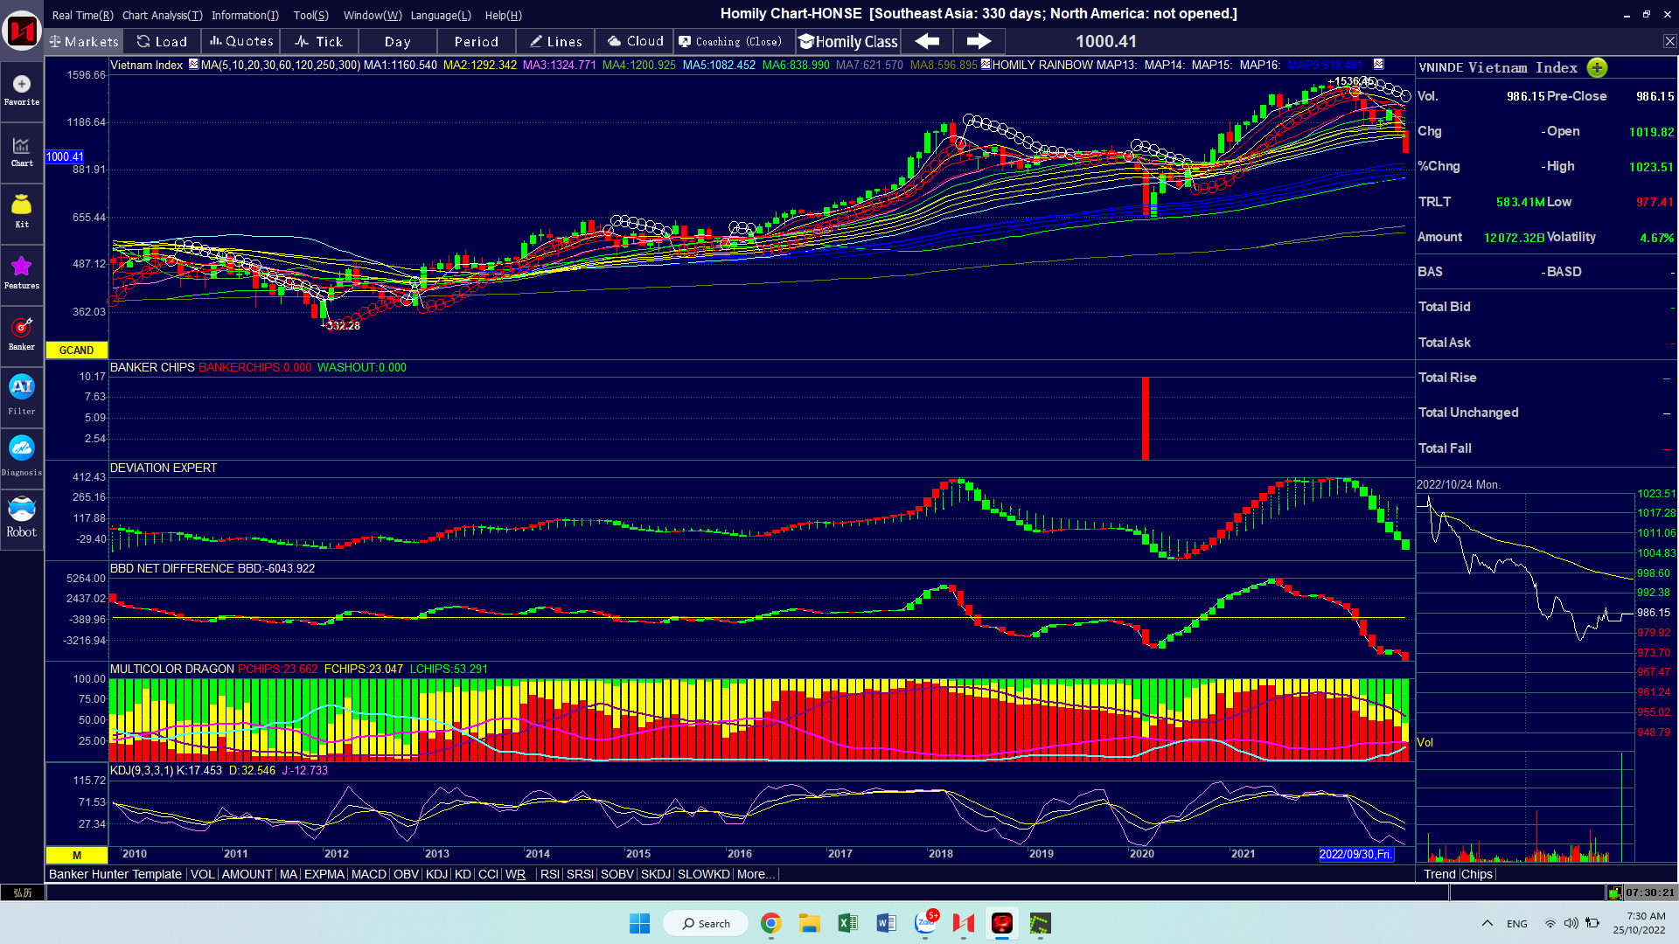The height and width of the screenshot is (944, 1679).
Task: Expand the Period selector
Action: tap(476, 41)
